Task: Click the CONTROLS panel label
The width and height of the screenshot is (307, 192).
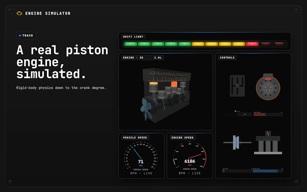Action: [227, 58]
